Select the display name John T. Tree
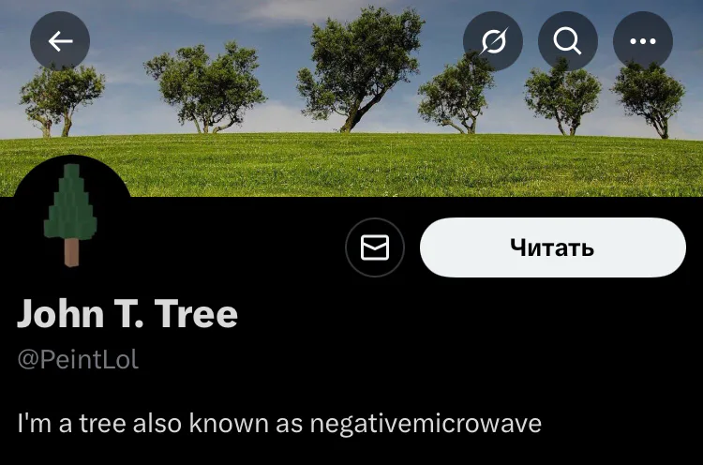This screenshot has width=703, height=465. tap(127, 313)
